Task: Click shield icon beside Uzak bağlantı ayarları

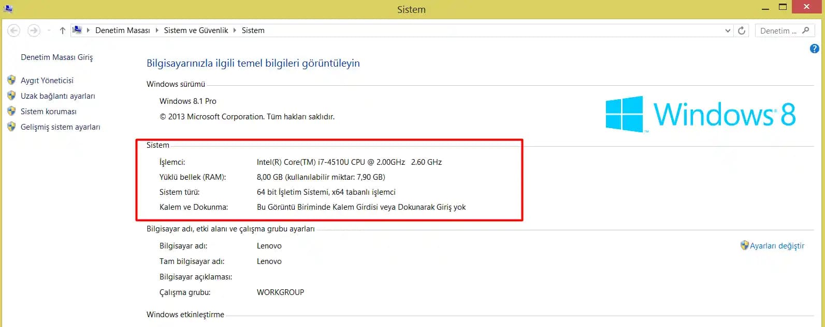Action: [x=11, y=96]
